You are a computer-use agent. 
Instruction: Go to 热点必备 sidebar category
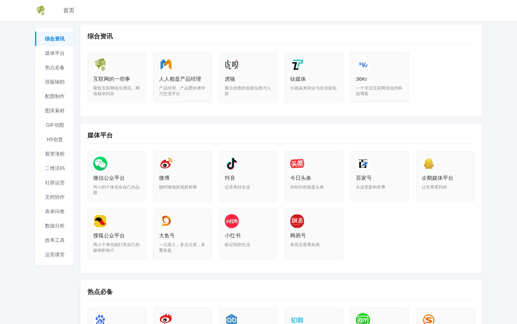pos(55,68)
